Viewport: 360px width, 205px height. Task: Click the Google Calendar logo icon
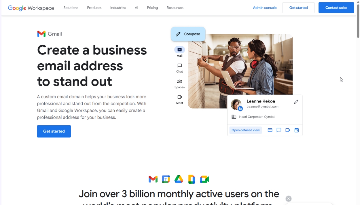pos(166,179)
